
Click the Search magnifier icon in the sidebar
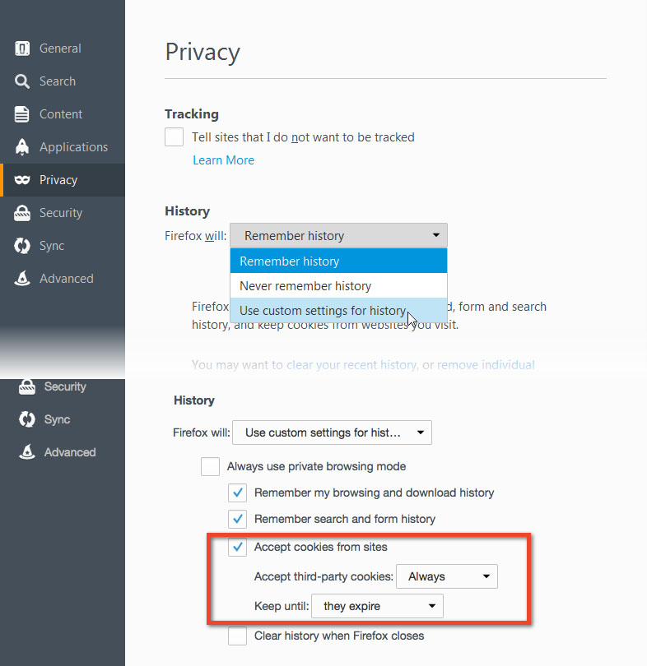coord(22,81)
